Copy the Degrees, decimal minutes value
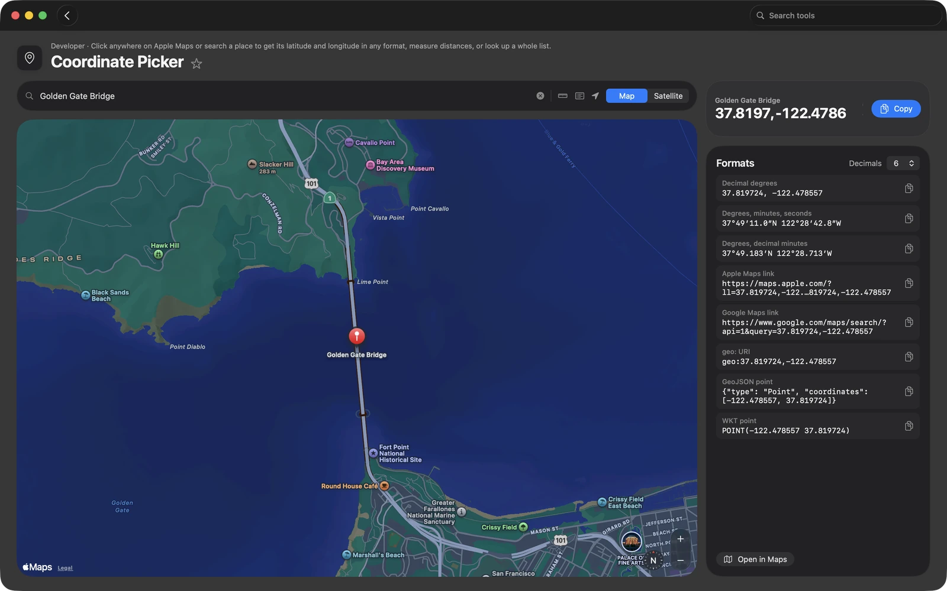947x591 pixels. 909,248
